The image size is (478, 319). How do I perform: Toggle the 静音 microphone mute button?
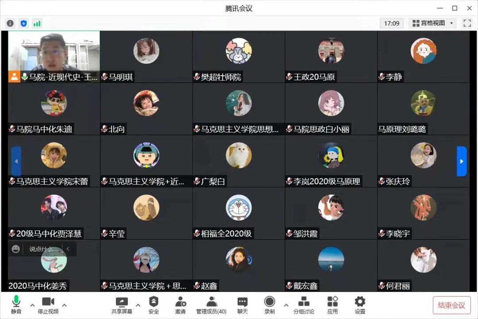(16, 305)
